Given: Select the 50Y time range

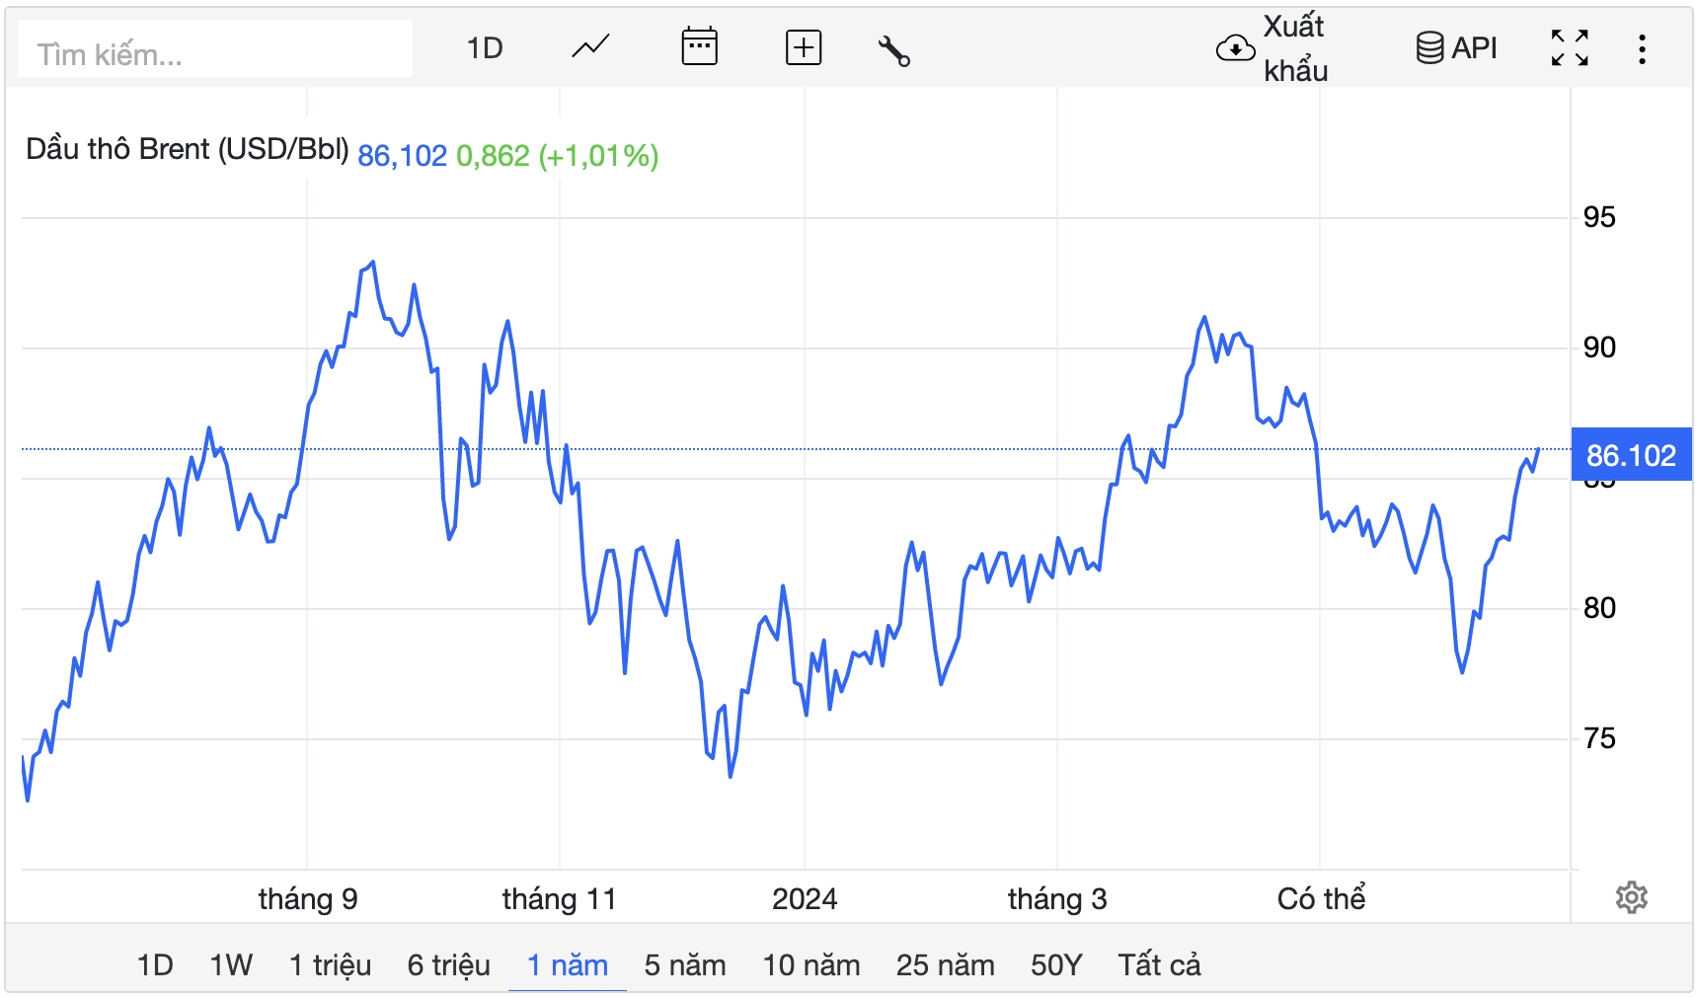Looking at the screenshot, I should click(x=1056, y=964).
